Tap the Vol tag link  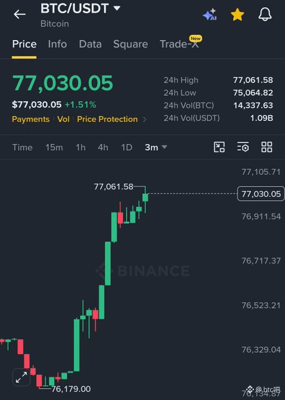point(63,119)
